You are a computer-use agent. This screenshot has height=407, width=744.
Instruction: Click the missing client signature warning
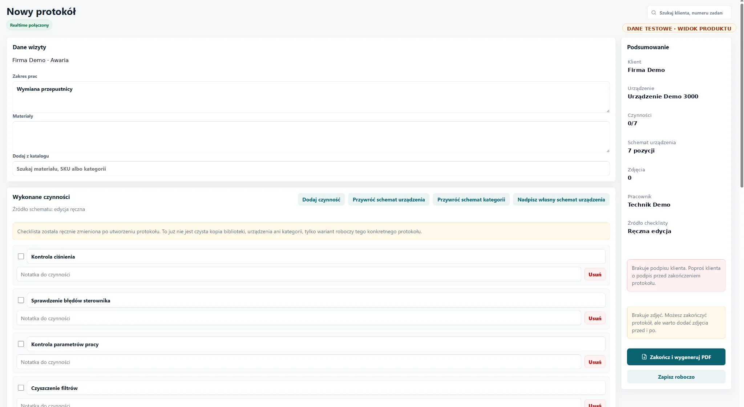coord(676,276)
